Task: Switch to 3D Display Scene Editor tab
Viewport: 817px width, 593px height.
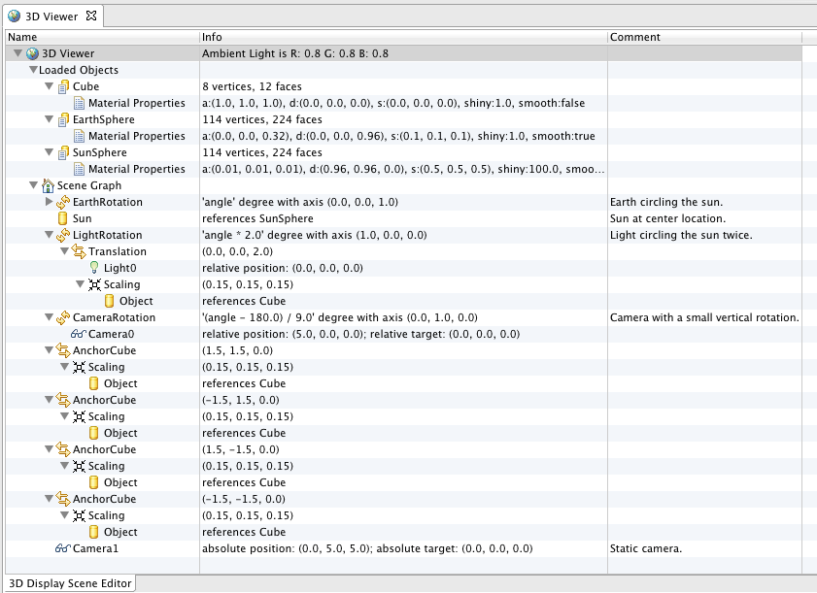Action: [70, 583]
